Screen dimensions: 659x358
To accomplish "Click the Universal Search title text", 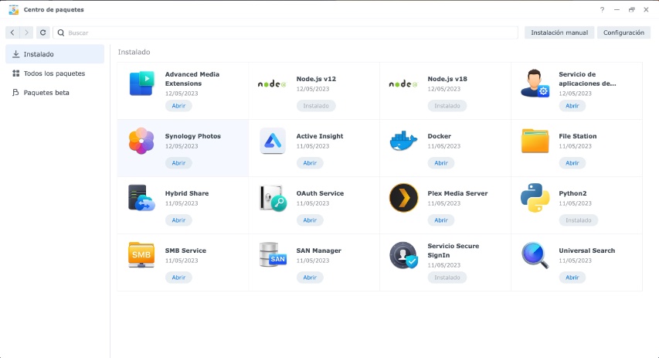I will click(x=586, y=251).
